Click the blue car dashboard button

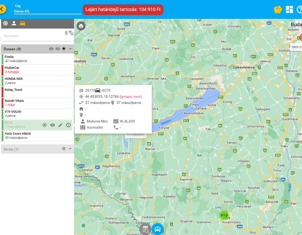158,229
